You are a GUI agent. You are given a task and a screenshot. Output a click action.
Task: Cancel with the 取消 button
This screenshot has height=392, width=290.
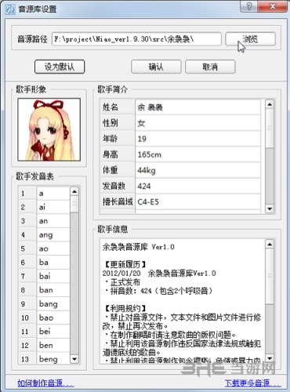(x=210, y=67)
